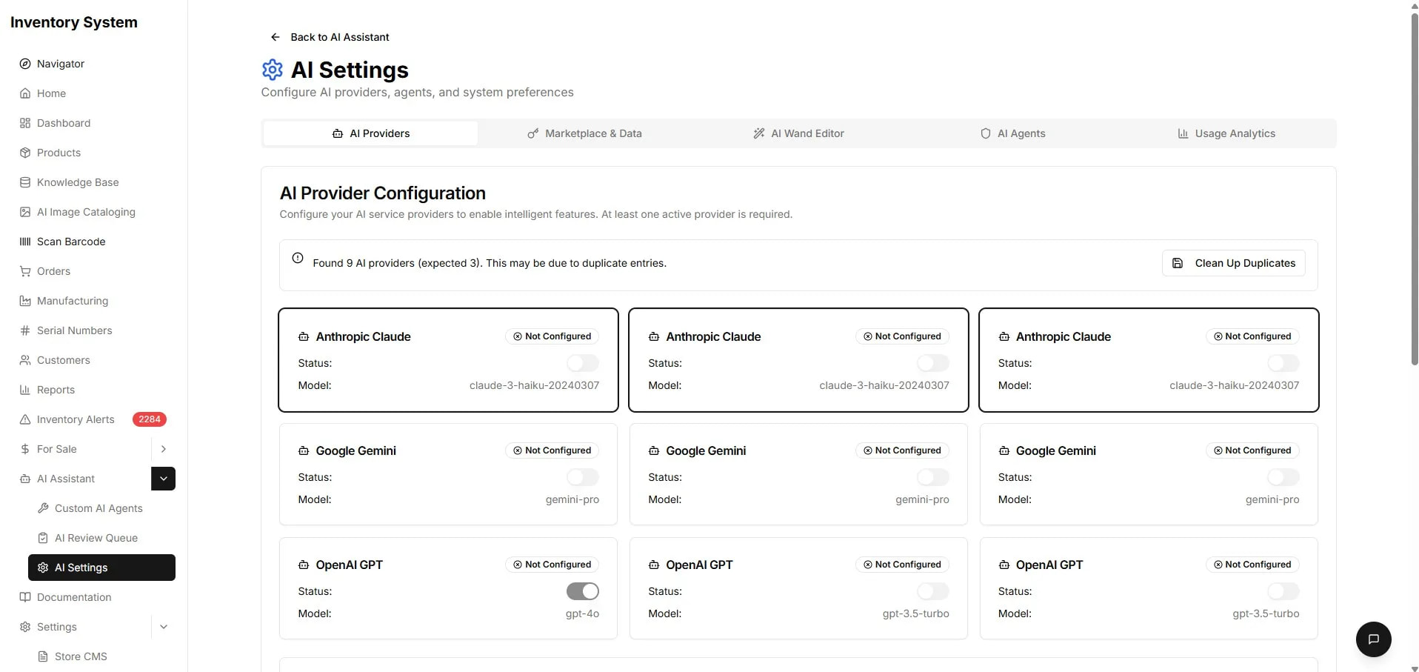Click the Navigator compass icon

[x=25, y=64]
